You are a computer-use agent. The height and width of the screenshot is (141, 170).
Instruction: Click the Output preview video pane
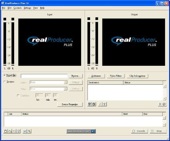tap(134, 42)
